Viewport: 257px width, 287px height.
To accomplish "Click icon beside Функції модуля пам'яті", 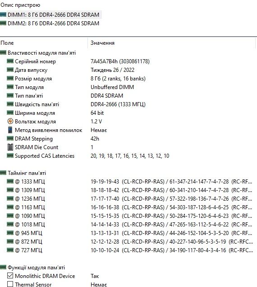I will 3,267.
